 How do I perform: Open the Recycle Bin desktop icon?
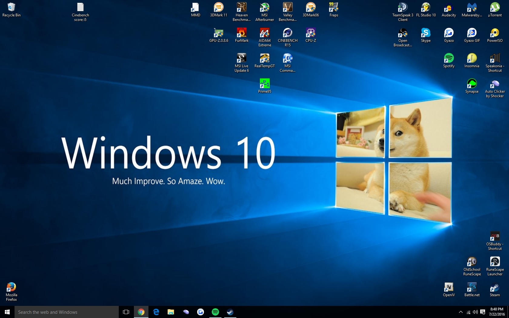(11, 10)
